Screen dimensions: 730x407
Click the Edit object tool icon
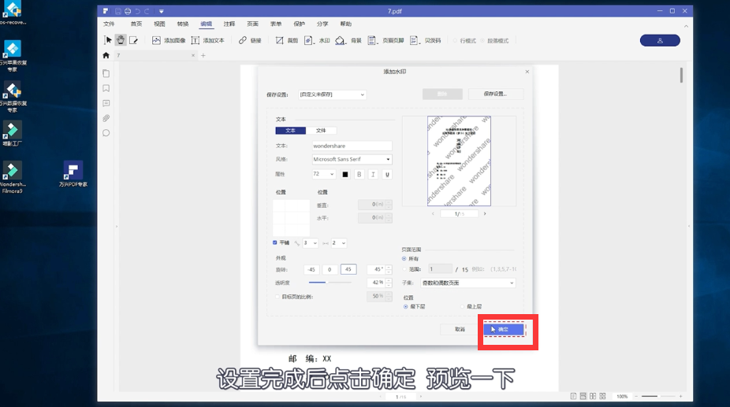(x=133, y=40)
